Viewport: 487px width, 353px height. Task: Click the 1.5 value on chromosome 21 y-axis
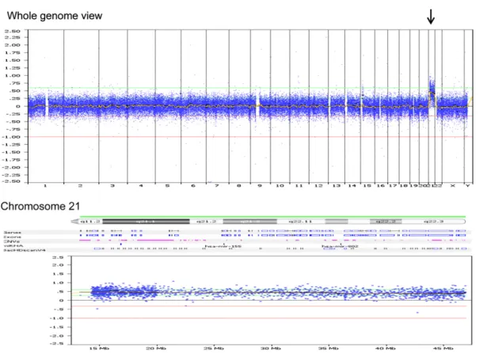pos(58,274)
